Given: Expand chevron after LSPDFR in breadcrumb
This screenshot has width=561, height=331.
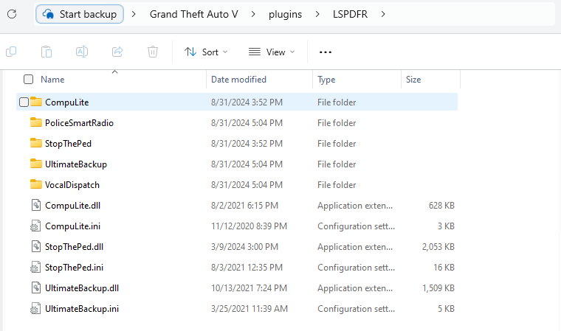Looking at the screenshot, I should 383,14.
